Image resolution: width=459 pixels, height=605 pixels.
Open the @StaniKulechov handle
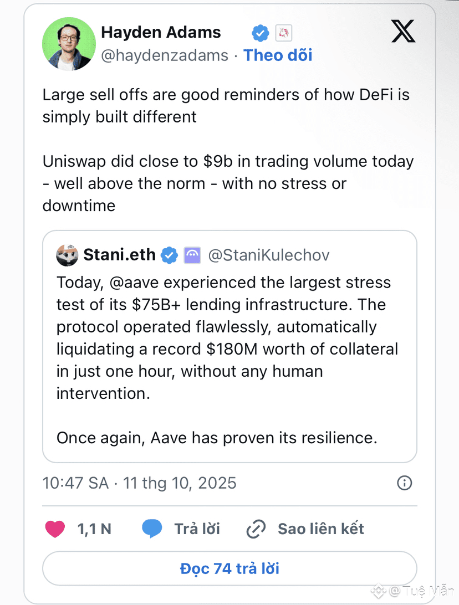click(x=269, y=255)
